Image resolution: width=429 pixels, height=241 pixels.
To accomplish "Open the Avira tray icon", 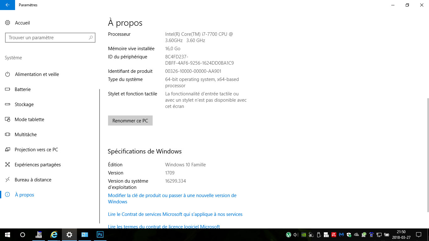I will pyautogui.click(x=334, y=234).
